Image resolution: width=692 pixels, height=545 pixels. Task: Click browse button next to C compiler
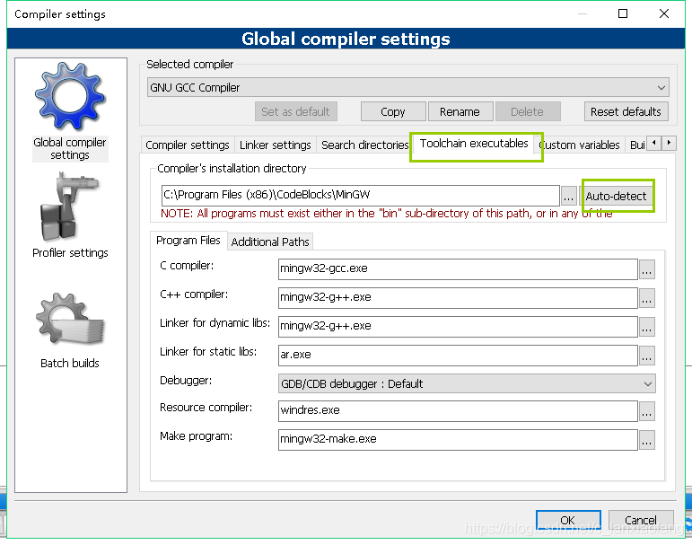click(647, 269)
